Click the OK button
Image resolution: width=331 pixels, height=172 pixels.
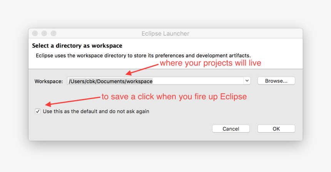(276, 129)
